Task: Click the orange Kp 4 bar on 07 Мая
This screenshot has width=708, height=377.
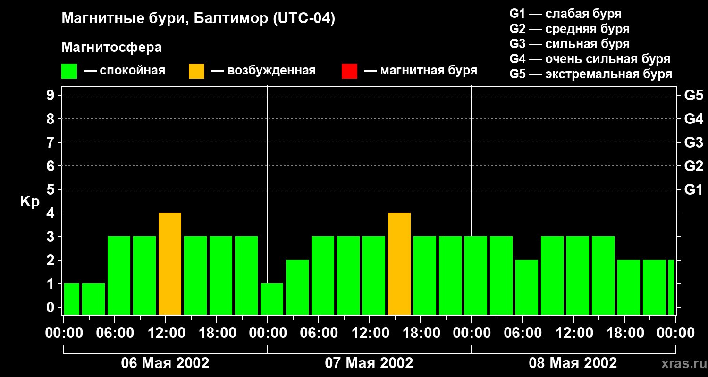Action: (399, 263)
